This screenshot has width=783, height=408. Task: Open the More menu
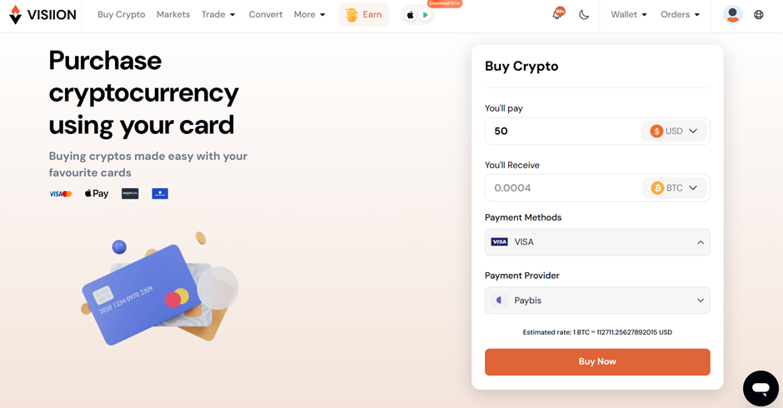point(309,15)
